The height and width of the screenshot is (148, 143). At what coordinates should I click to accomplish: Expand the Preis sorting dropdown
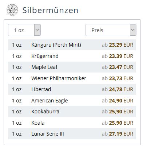(111, 30)
